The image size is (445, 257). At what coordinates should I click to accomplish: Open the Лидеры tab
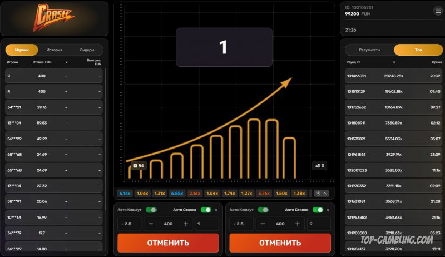(x=86, y=50)
